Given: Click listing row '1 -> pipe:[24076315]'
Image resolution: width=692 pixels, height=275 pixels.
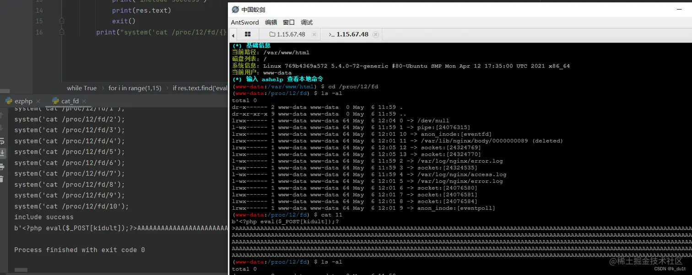Looking at the screenshot, I should (x=351, y=127).
